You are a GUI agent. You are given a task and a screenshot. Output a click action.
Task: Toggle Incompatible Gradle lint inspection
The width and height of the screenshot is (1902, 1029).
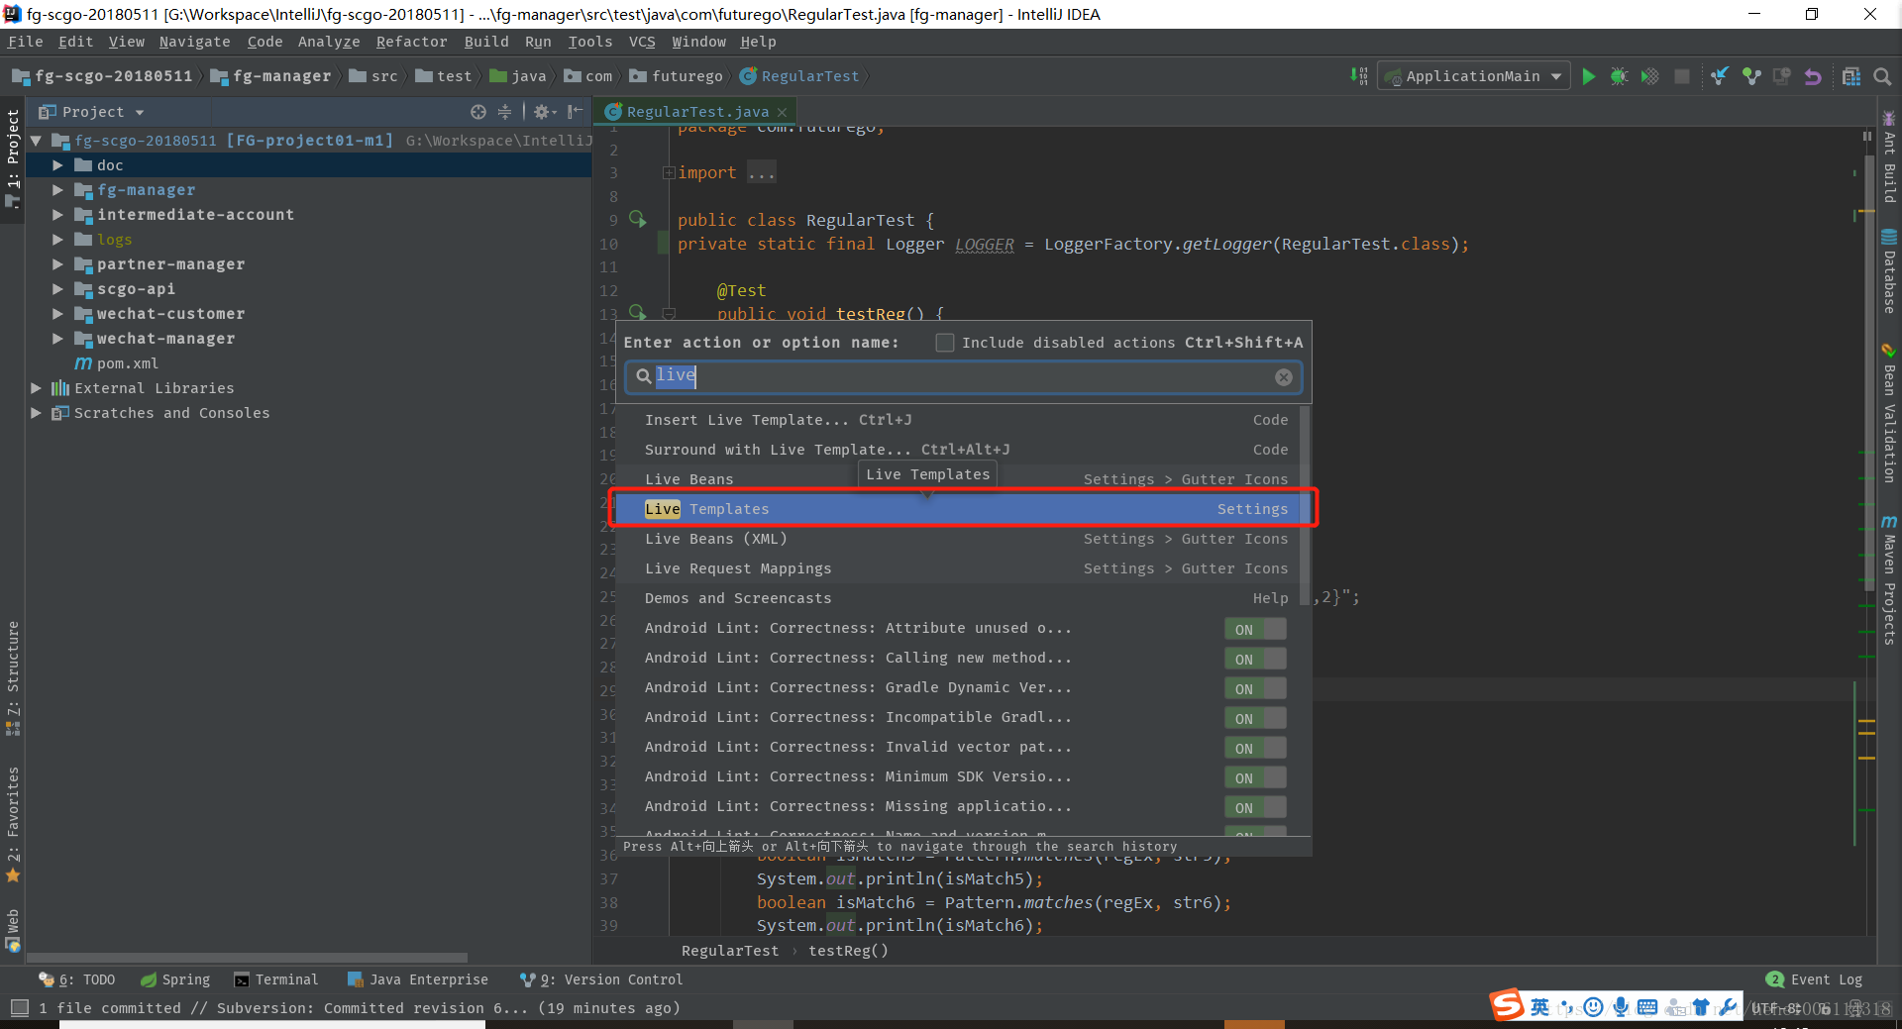click(1255, 718)
